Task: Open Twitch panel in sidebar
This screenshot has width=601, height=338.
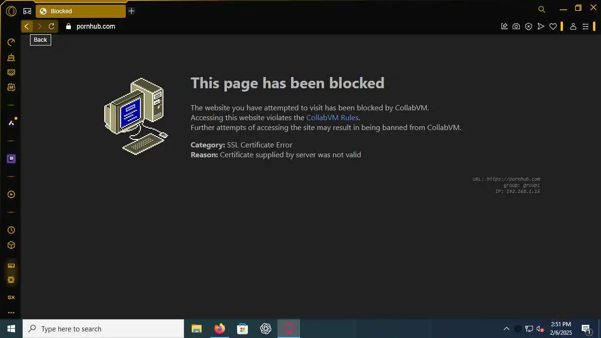Action: point(11,159)
